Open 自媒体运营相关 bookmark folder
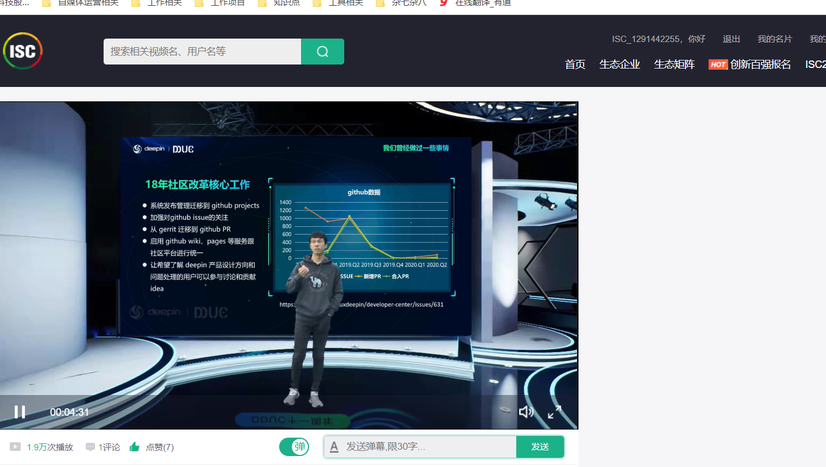This screenshot has width=826, height=467. coord(81,3)
